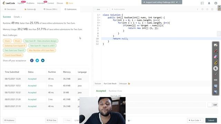Share acceptance on Facebook
221x124 pixels.
32,61
